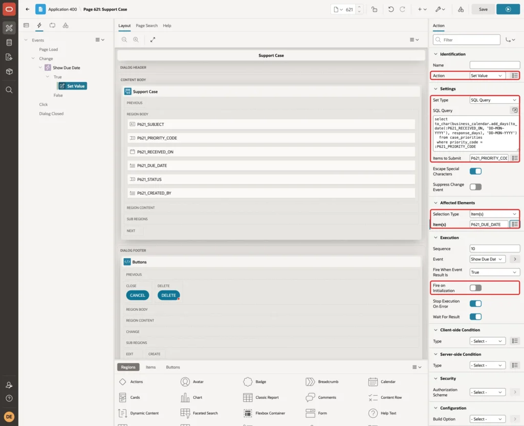The image size is (524, 426).
Task: Select the Set Value action in tree
Action: click(x=72, y=86)
